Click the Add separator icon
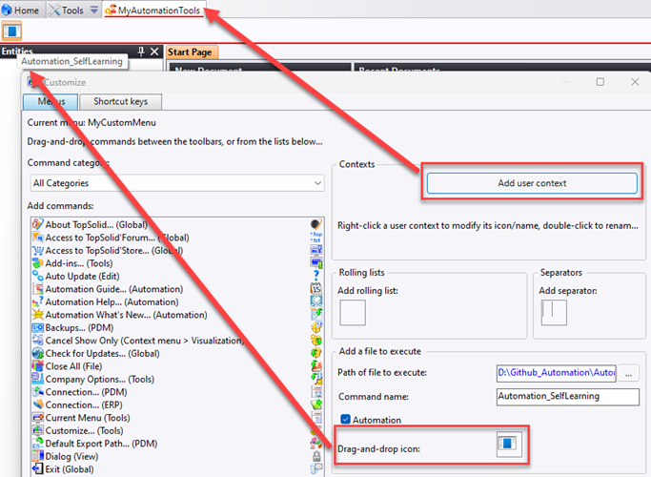This screenshot has width=651, height=477. pos(553,313)
